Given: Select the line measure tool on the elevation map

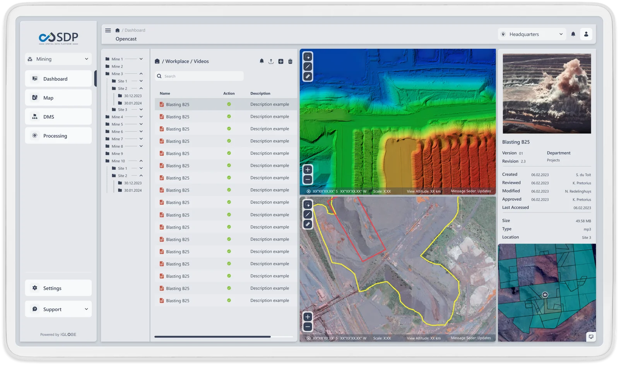Looking at the screenshot, I should (308, 67).
